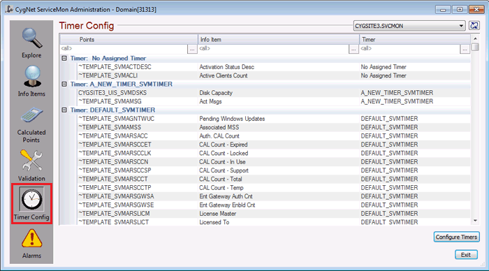
Task: Click the Configure Timers button
Action: pos(456,237)
